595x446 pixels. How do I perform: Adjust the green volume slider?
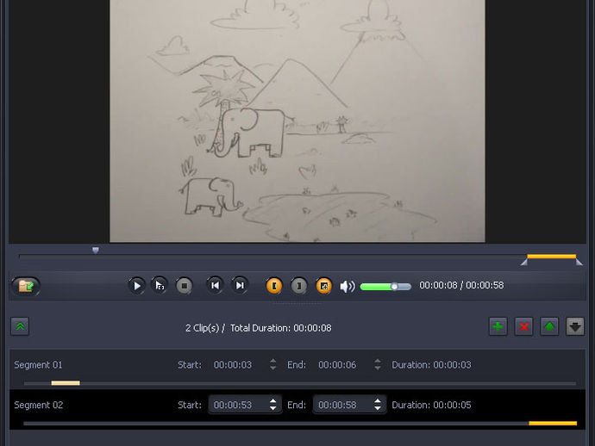coord(385,287)
